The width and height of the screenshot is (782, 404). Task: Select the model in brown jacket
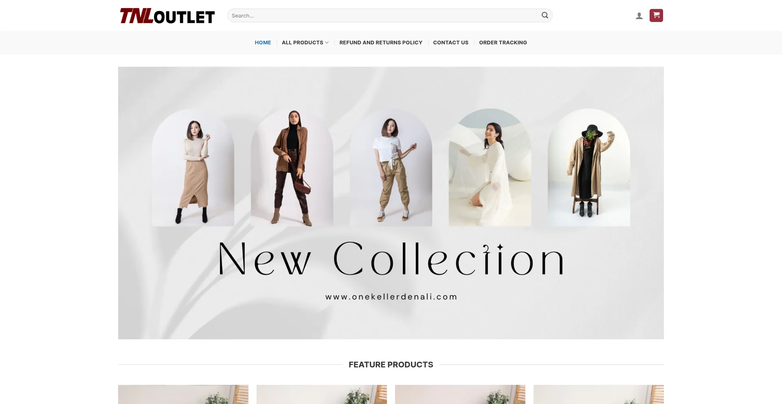coord(292,168)
